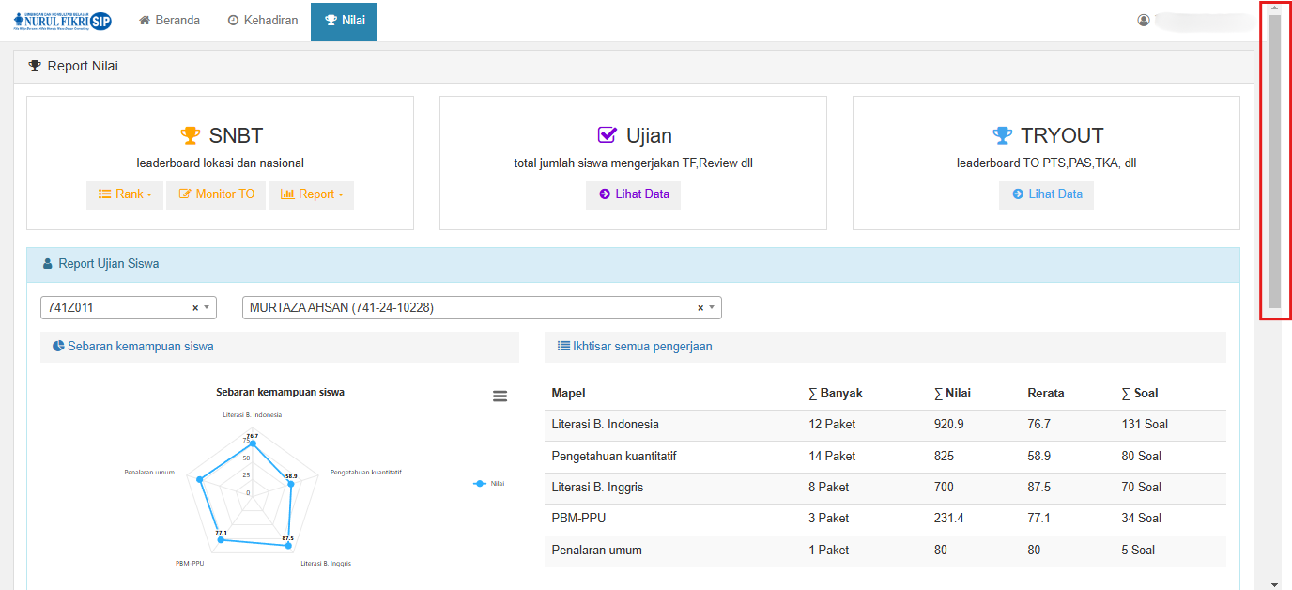Click the SNBT trophy icon
Viewport: 1292px width, 590px height.
(x=191, y=136)
